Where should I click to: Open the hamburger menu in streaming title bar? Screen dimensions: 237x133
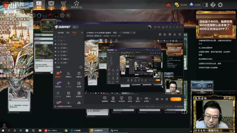point(170,27)
